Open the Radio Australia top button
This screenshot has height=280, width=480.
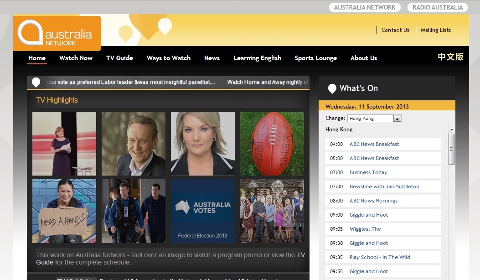point(438,7)
